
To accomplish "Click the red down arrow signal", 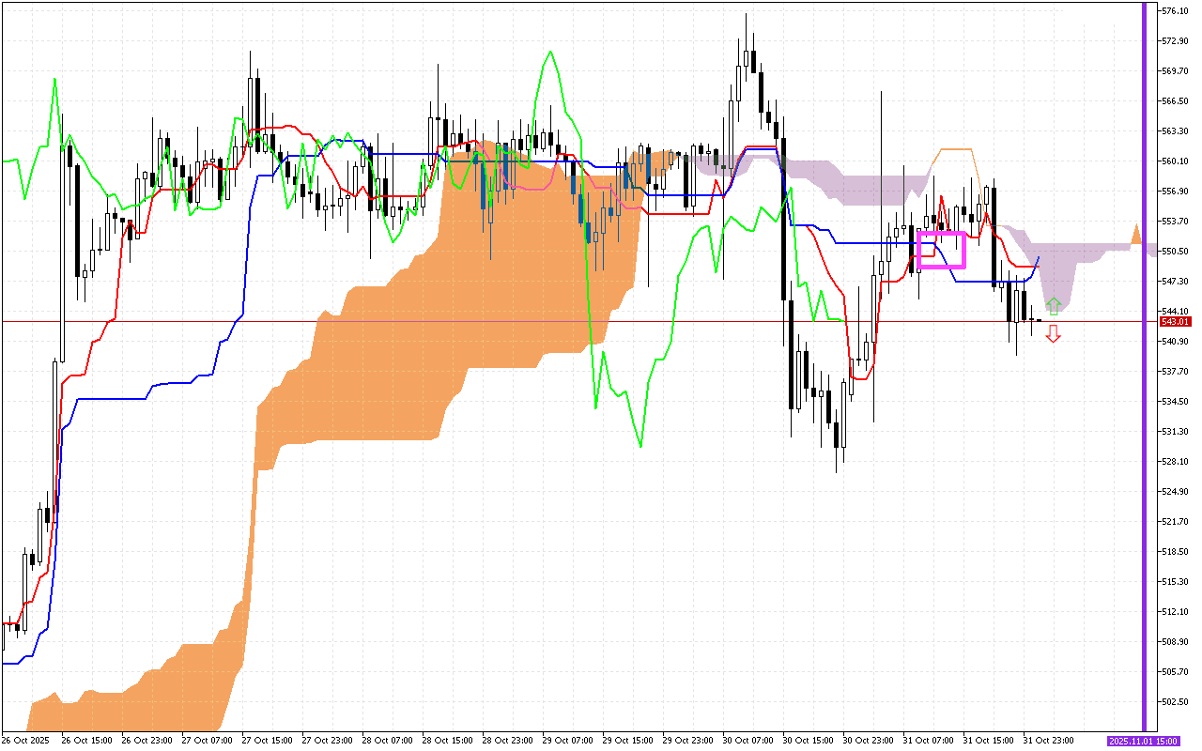I will [1054, 333].
